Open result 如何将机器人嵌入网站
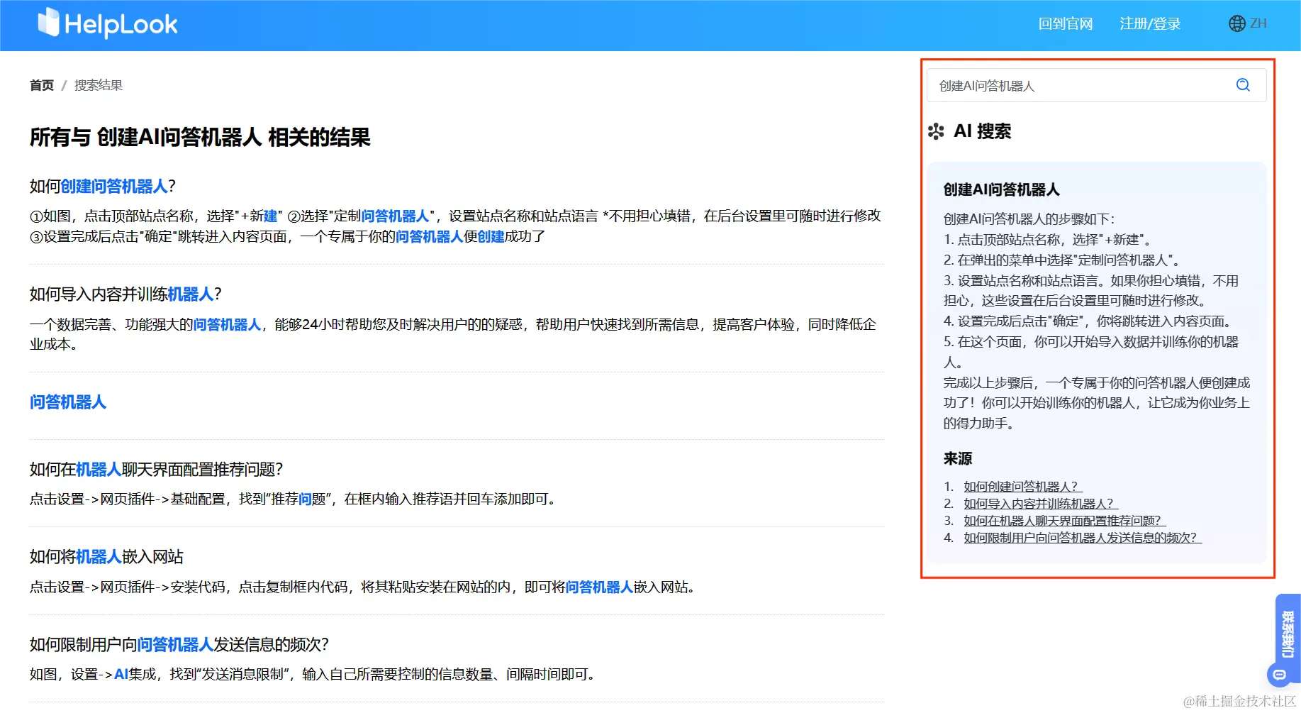Screen dimensions: 1301x713 106,557
